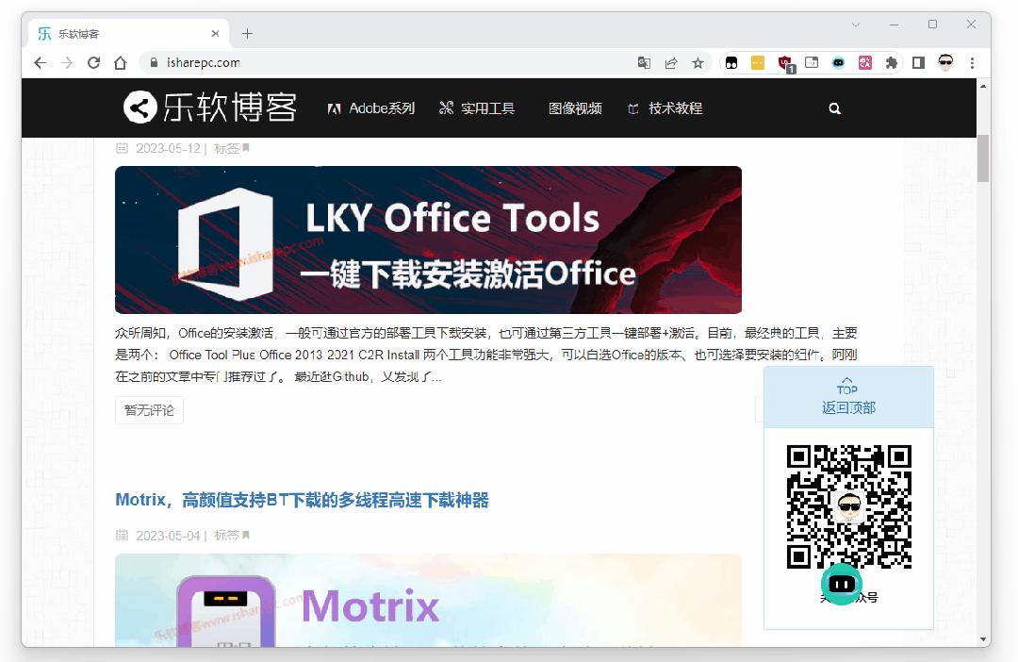Open the 实用工具 menu

tap(477, 108)
